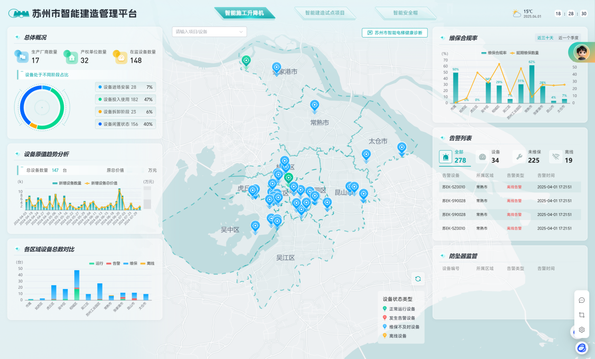Select the 近三十天 time range
595x359 pixels.
(x=545, y=38)
